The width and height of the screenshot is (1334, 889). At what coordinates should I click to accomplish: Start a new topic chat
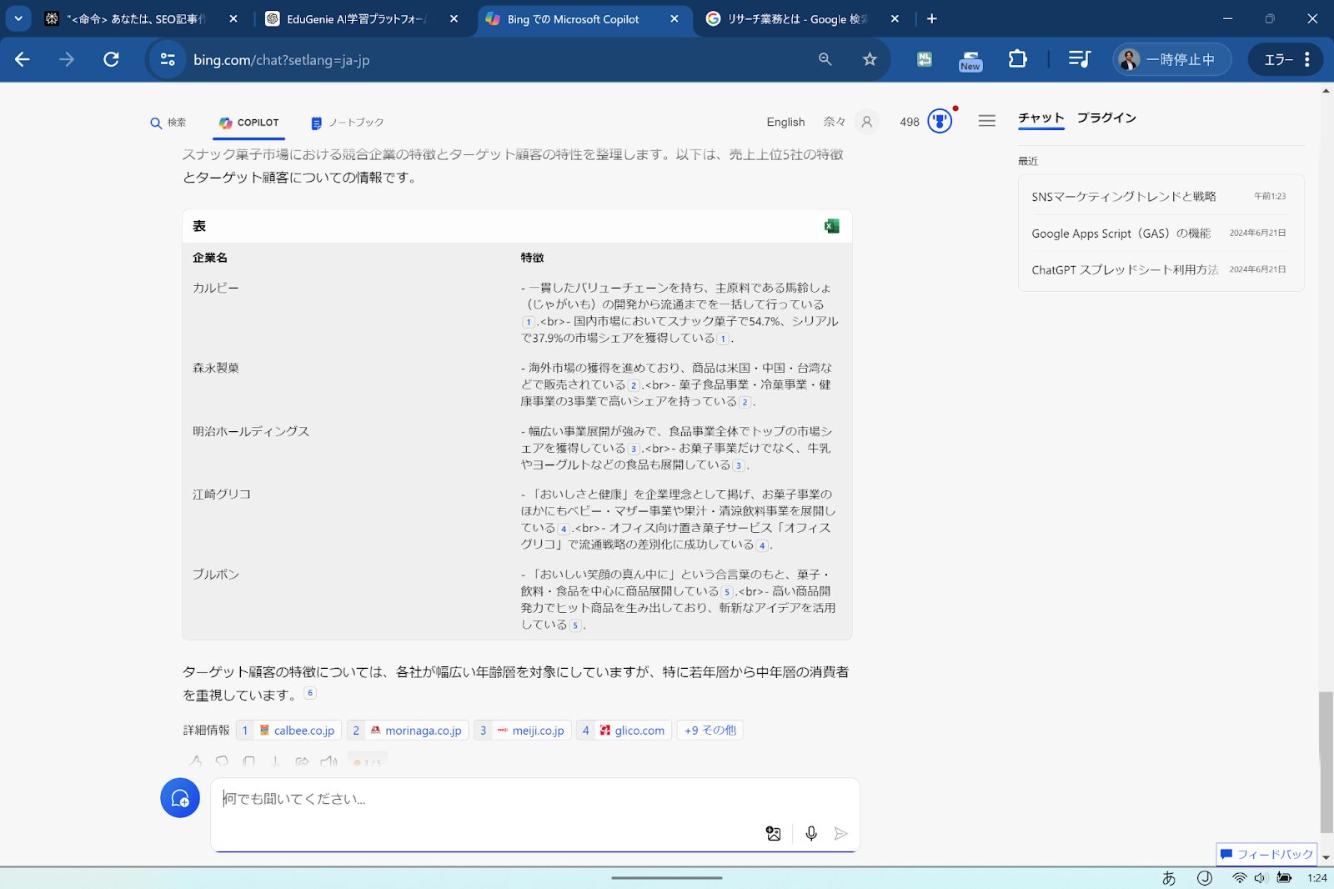pos(180,798)
